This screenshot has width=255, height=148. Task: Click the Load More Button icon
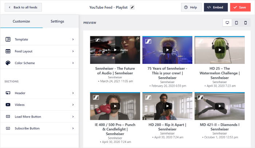tap(8, 116)
